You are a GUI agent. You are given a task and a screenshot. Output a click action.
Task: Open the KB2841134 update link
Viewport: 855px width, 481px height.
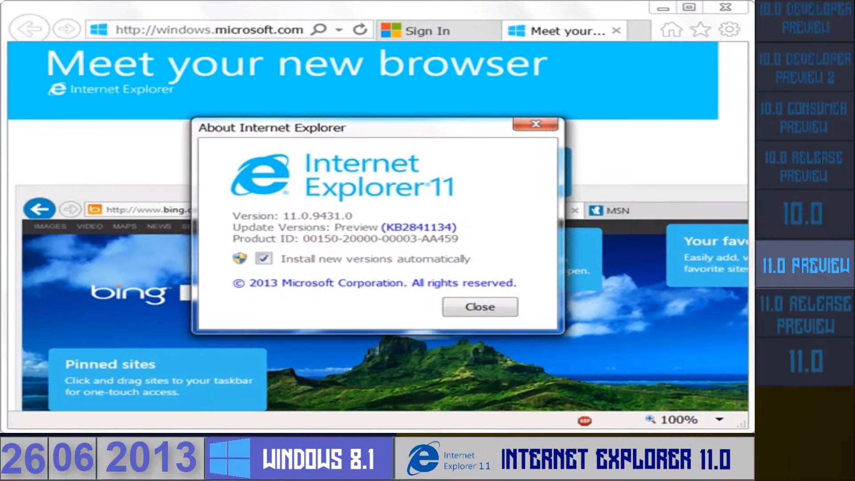(x=419, y=227)
